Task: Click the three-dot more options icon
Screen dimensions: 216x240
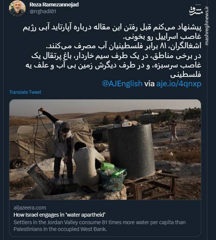Action: (x=198, y=5)
